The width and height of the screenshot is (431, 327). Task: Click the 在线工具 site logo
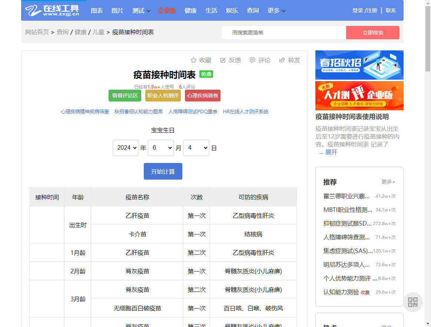pos(52,10)
